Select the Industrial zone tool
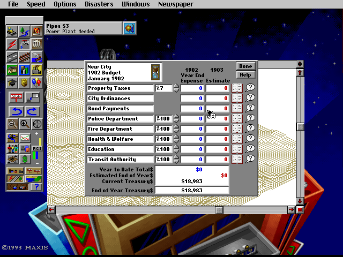This screenshot has width=343, height=257. coord(37,70)
